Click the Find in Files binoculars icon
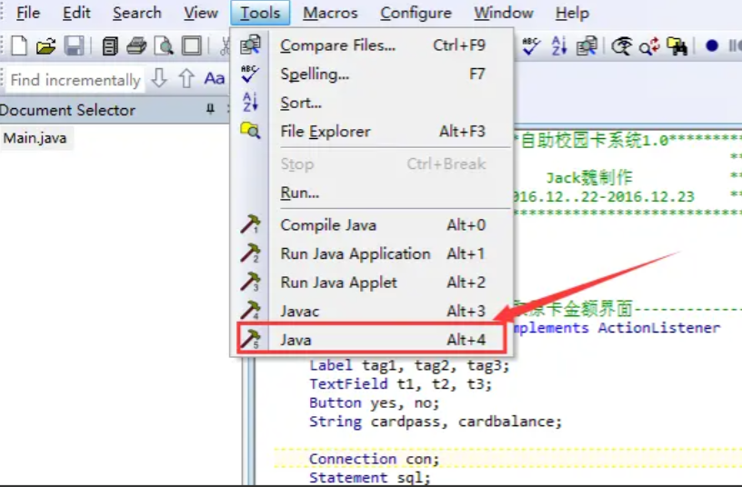This screenshot has height=487, width=742. click(x=677, y=45)
